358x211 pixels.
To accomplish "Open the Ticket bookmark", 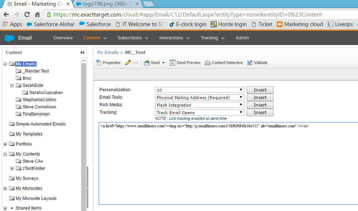I will [262, 24].
